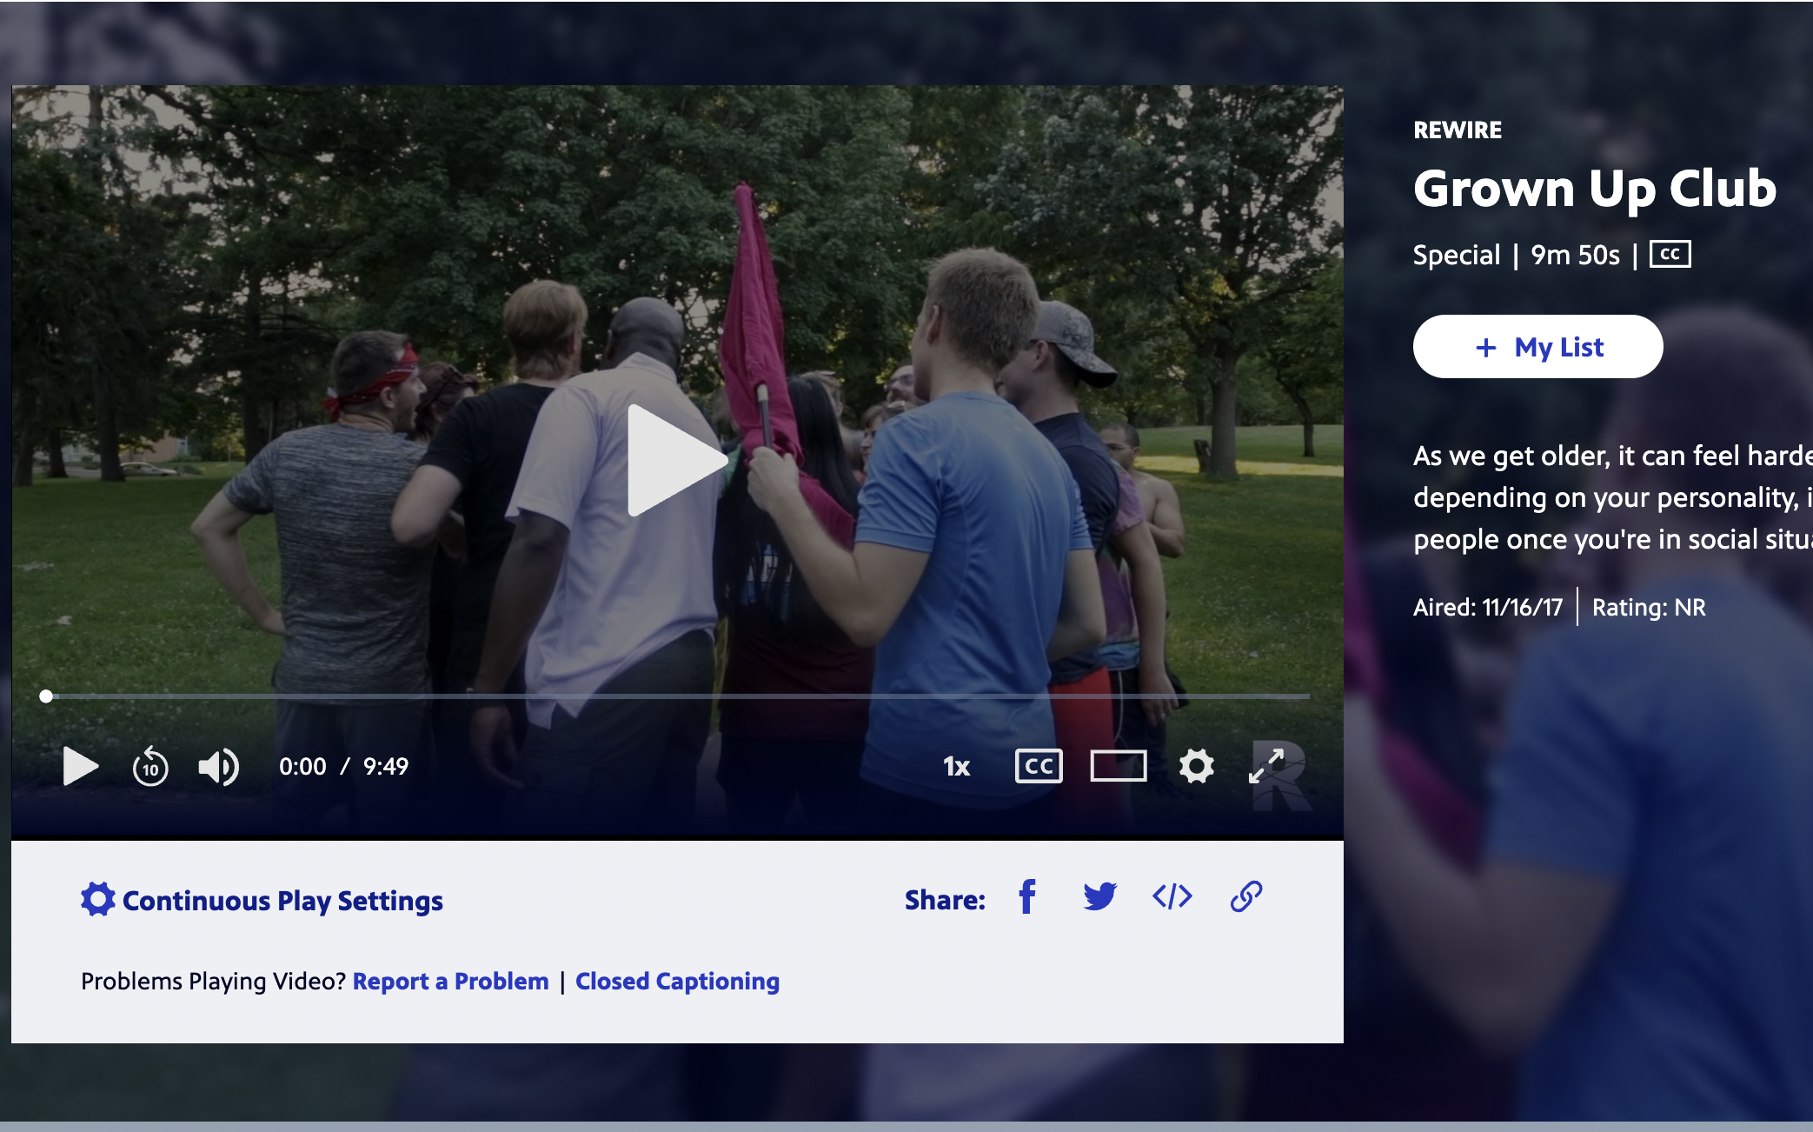Screen dimensions: 1813x1132
Task: Rewind 10 seconds with the replay icon
Action: 150,767
